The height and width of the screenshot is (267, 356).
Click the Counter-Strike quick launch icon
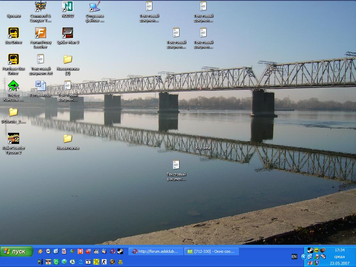tap(105, 262)
